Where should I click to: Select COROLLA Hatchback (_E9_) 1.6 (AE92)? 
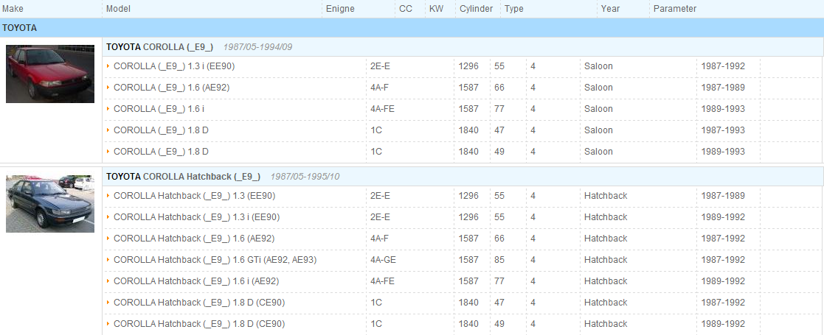click(x=194, y=239)
